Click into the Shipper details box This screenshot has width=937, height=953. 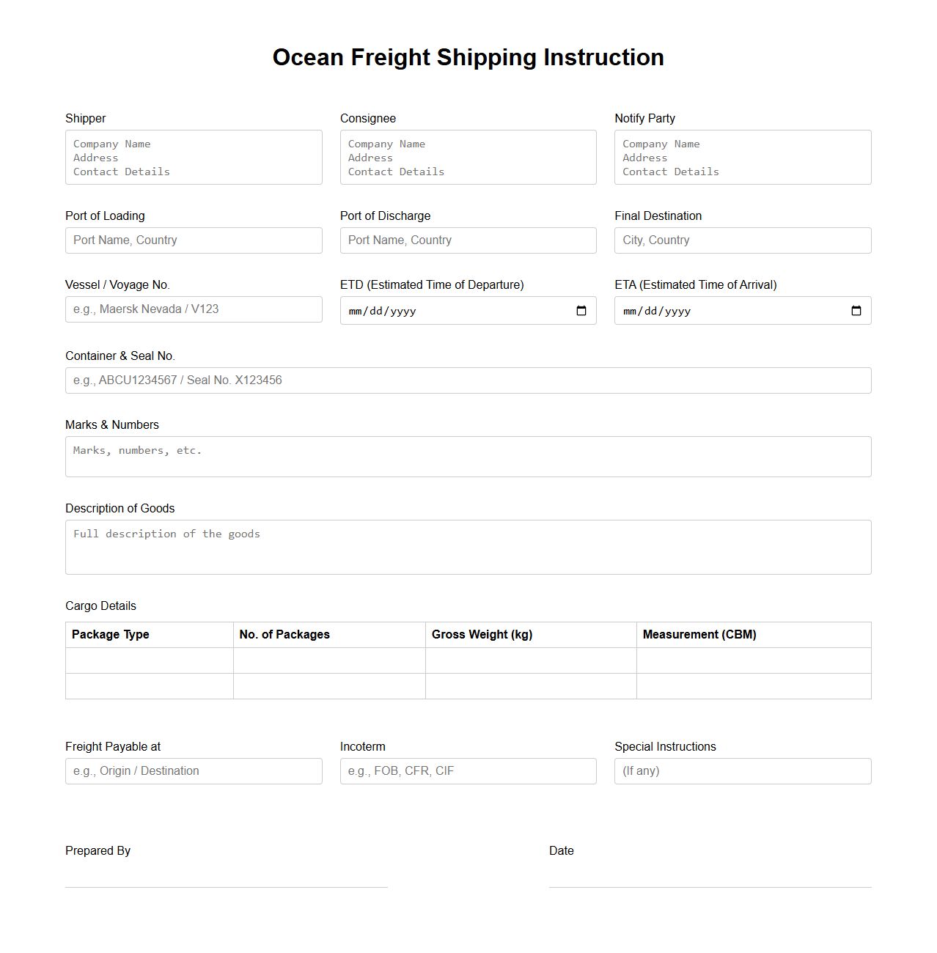(193, 157)
